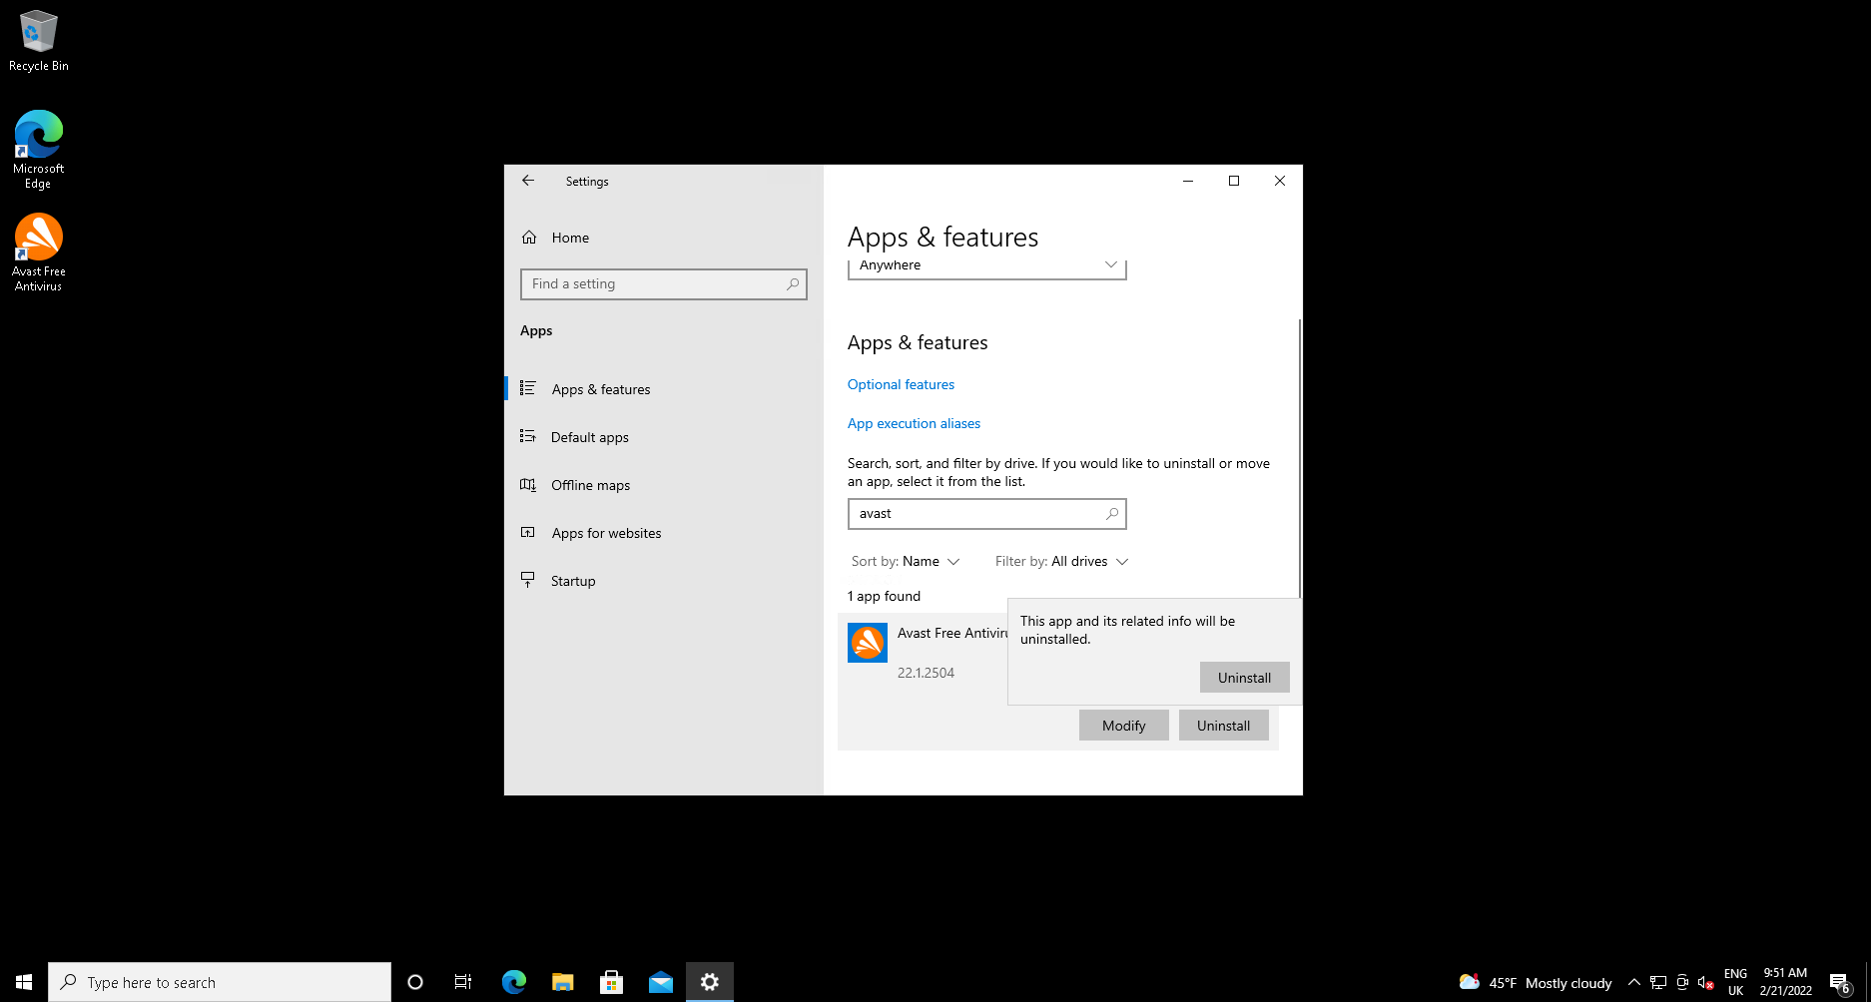The height and width of the screenshot is (1002, 1871).
Task: Click the muted volume icon in system tray
Action: 1706,982
